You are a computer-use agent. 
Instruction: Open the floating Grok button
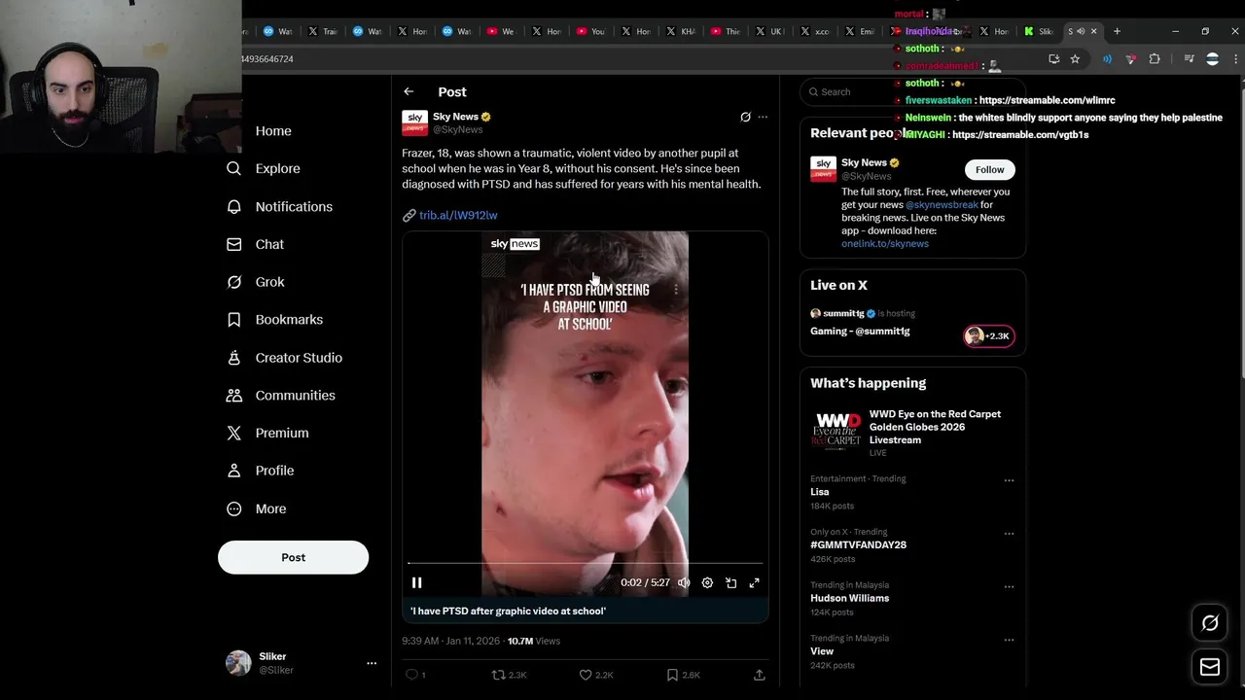click(x=1210, y=623)
